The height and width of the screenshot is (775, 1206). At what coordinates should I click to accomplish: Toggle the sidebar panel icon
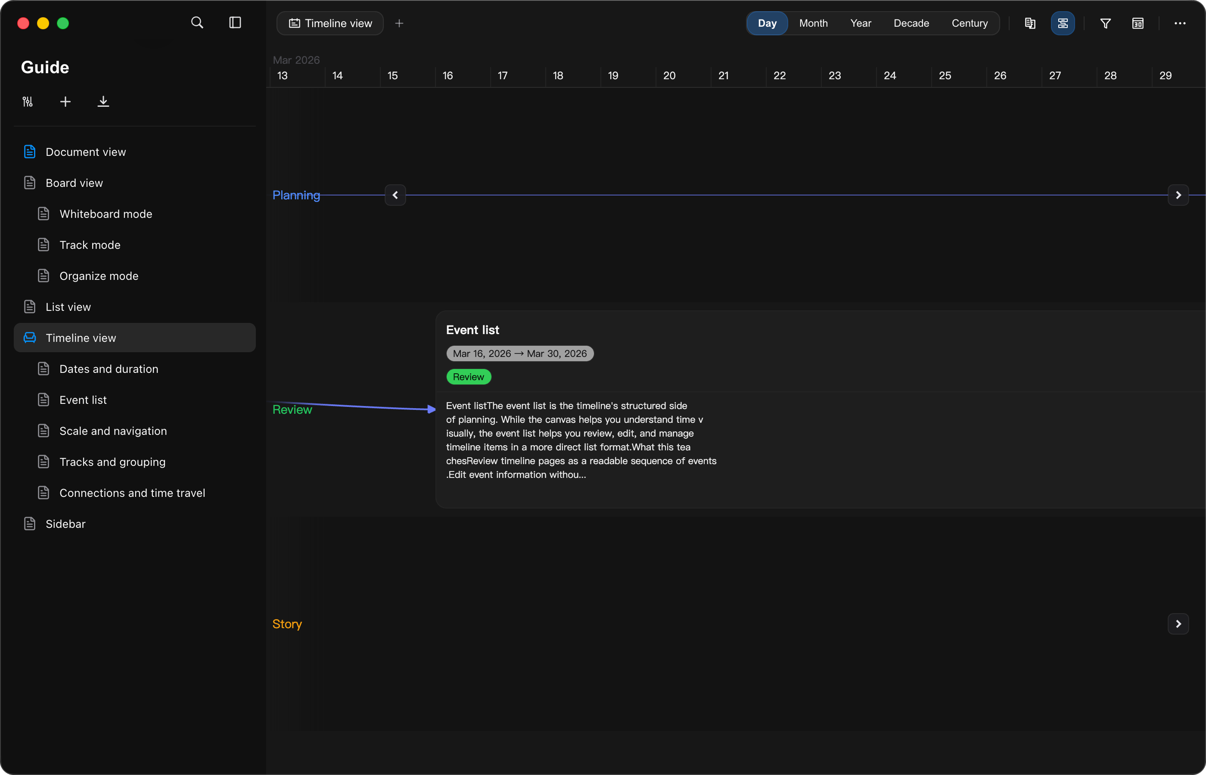click(235, 23)
